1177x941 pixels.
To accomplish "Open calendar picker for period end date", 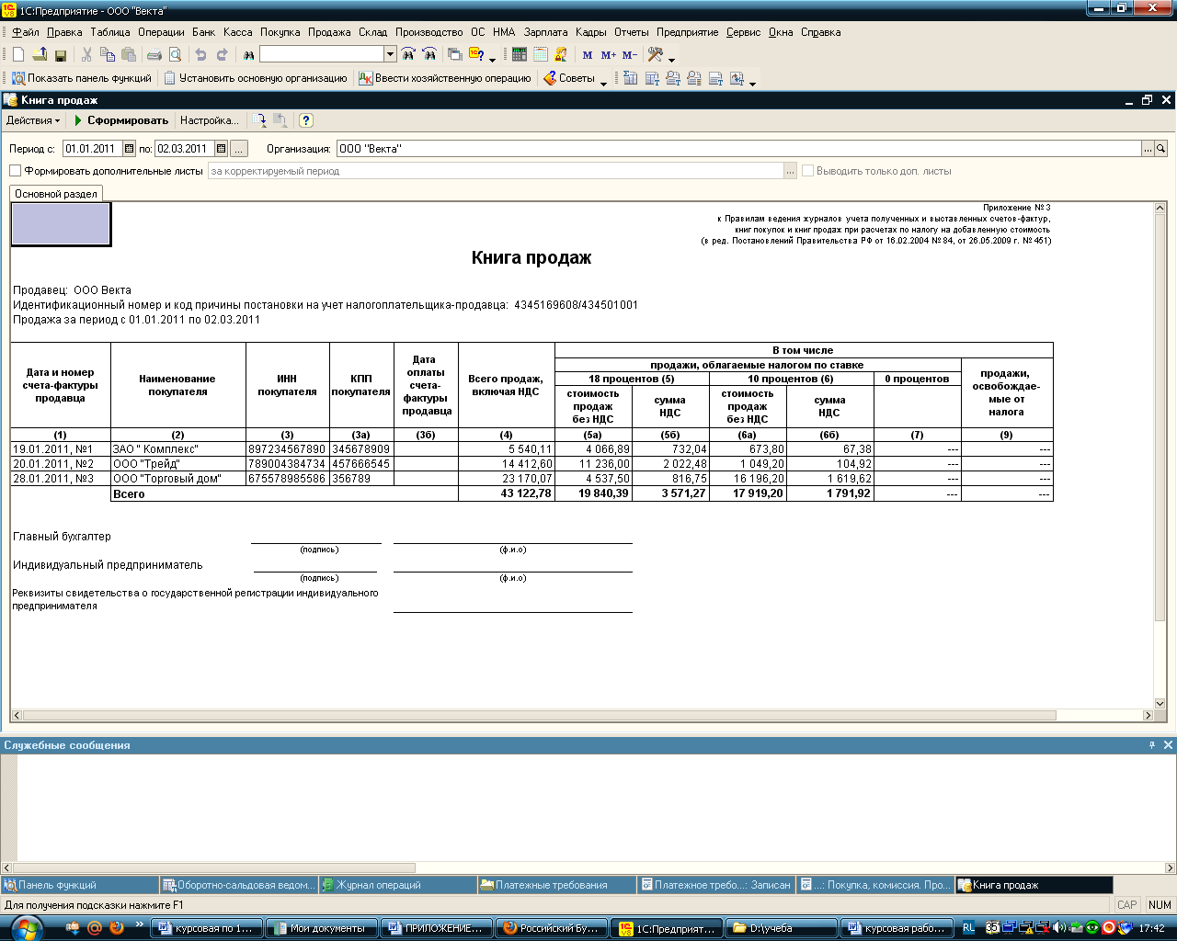I will [x=222, y=148].
